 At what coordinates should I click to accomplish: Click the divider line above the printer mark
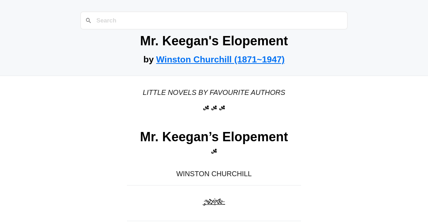click(x=214, y=185)
